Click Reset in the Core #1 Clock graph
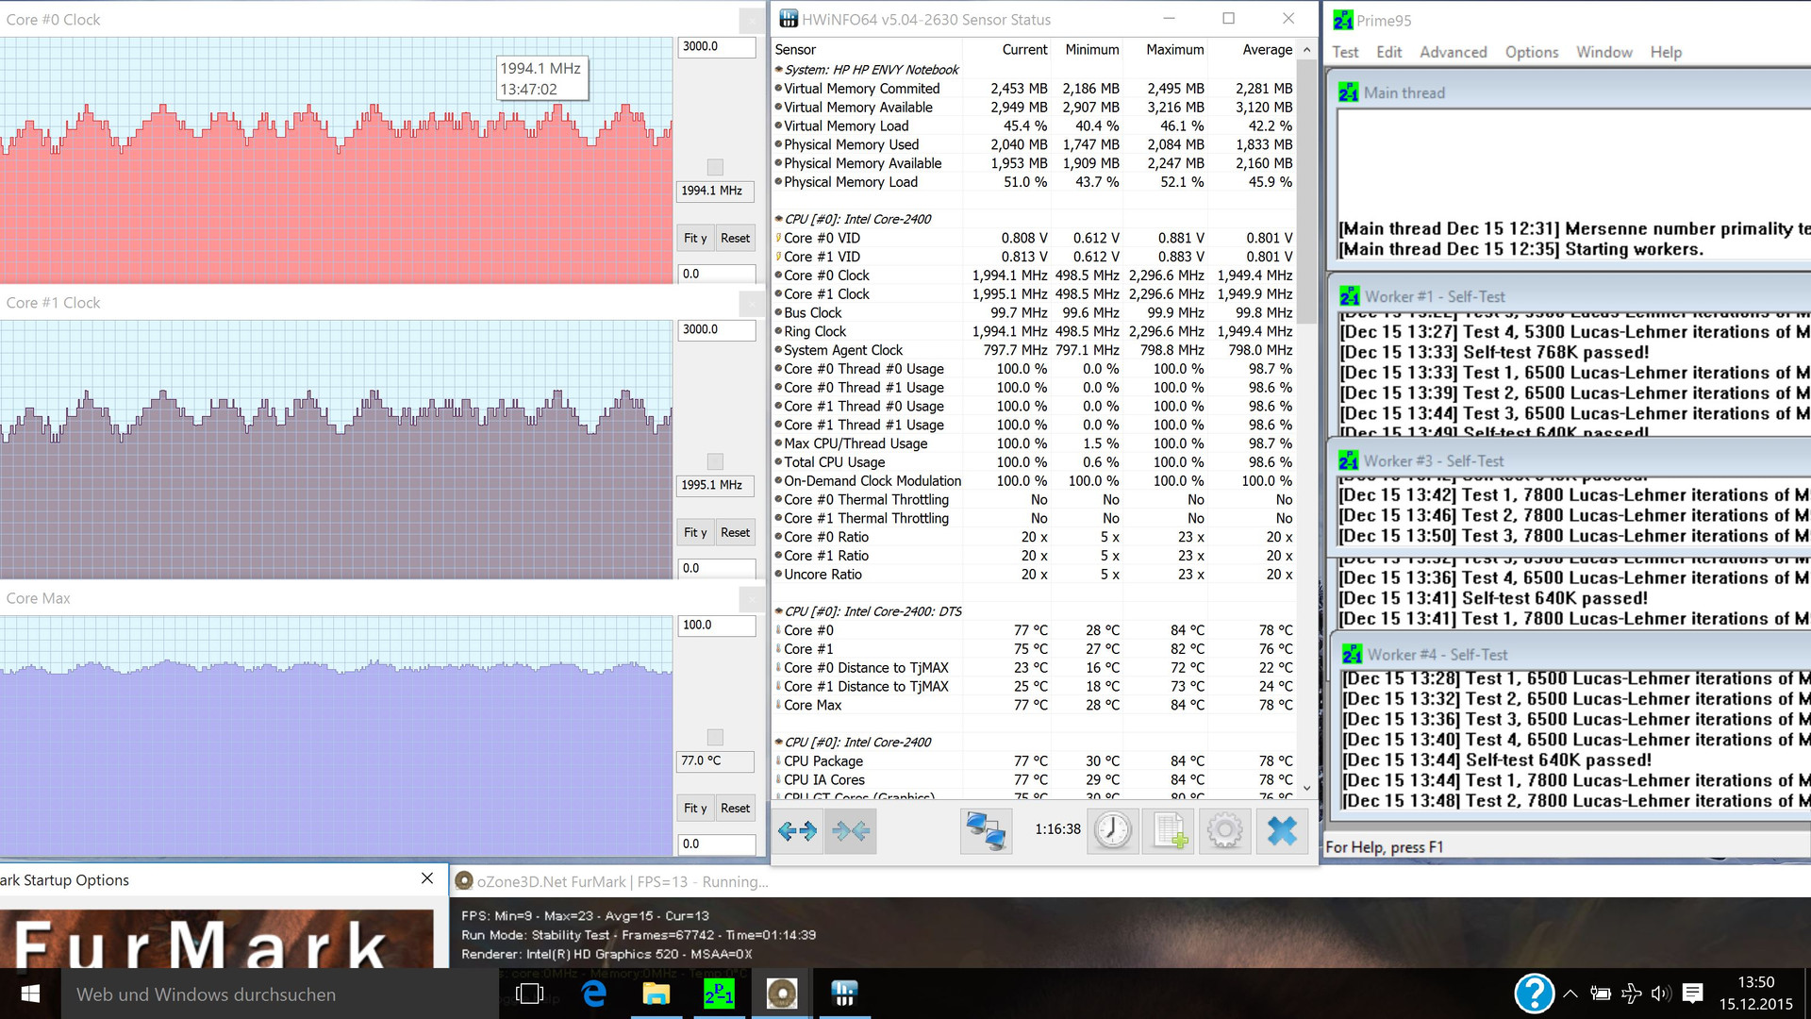The width and height of the screenshot is (1811, 1019). 736,532
